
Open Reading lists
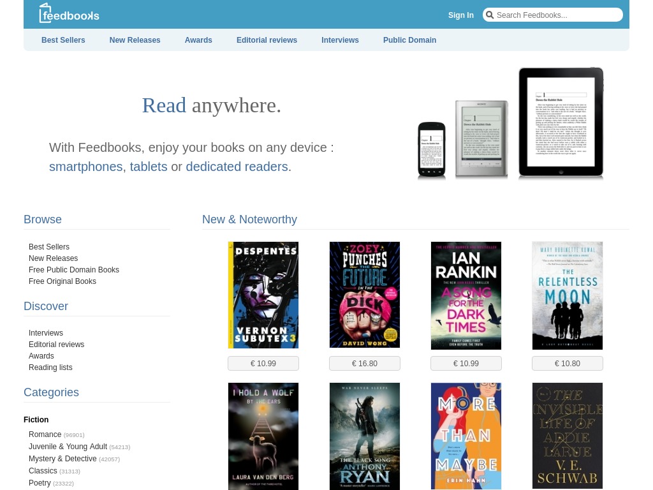coord(50,367)
